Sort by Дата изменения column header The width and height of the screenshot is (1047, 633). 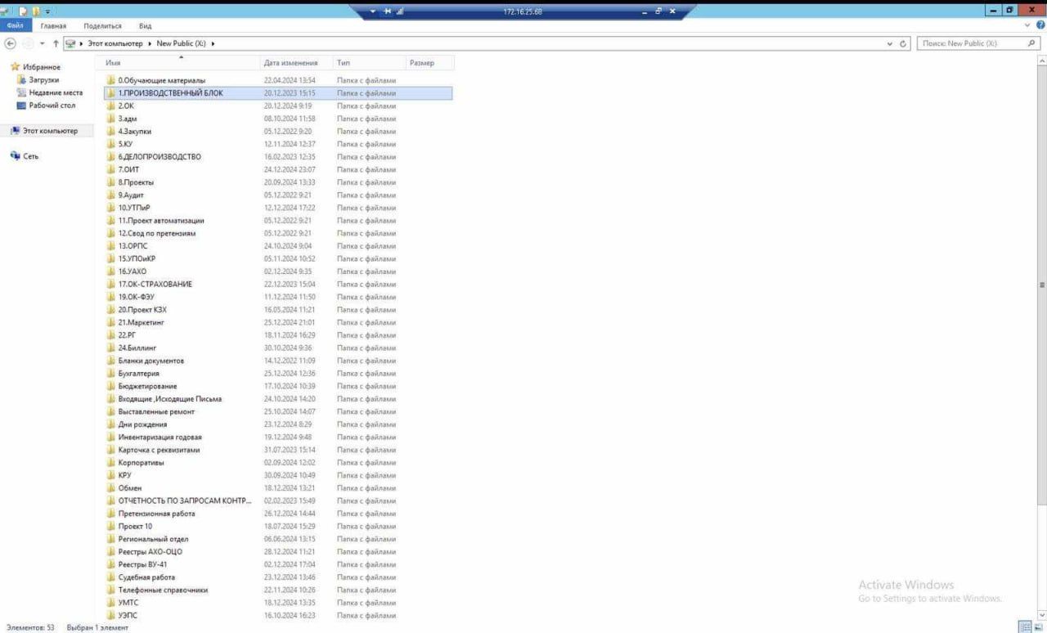coord(290,63)
